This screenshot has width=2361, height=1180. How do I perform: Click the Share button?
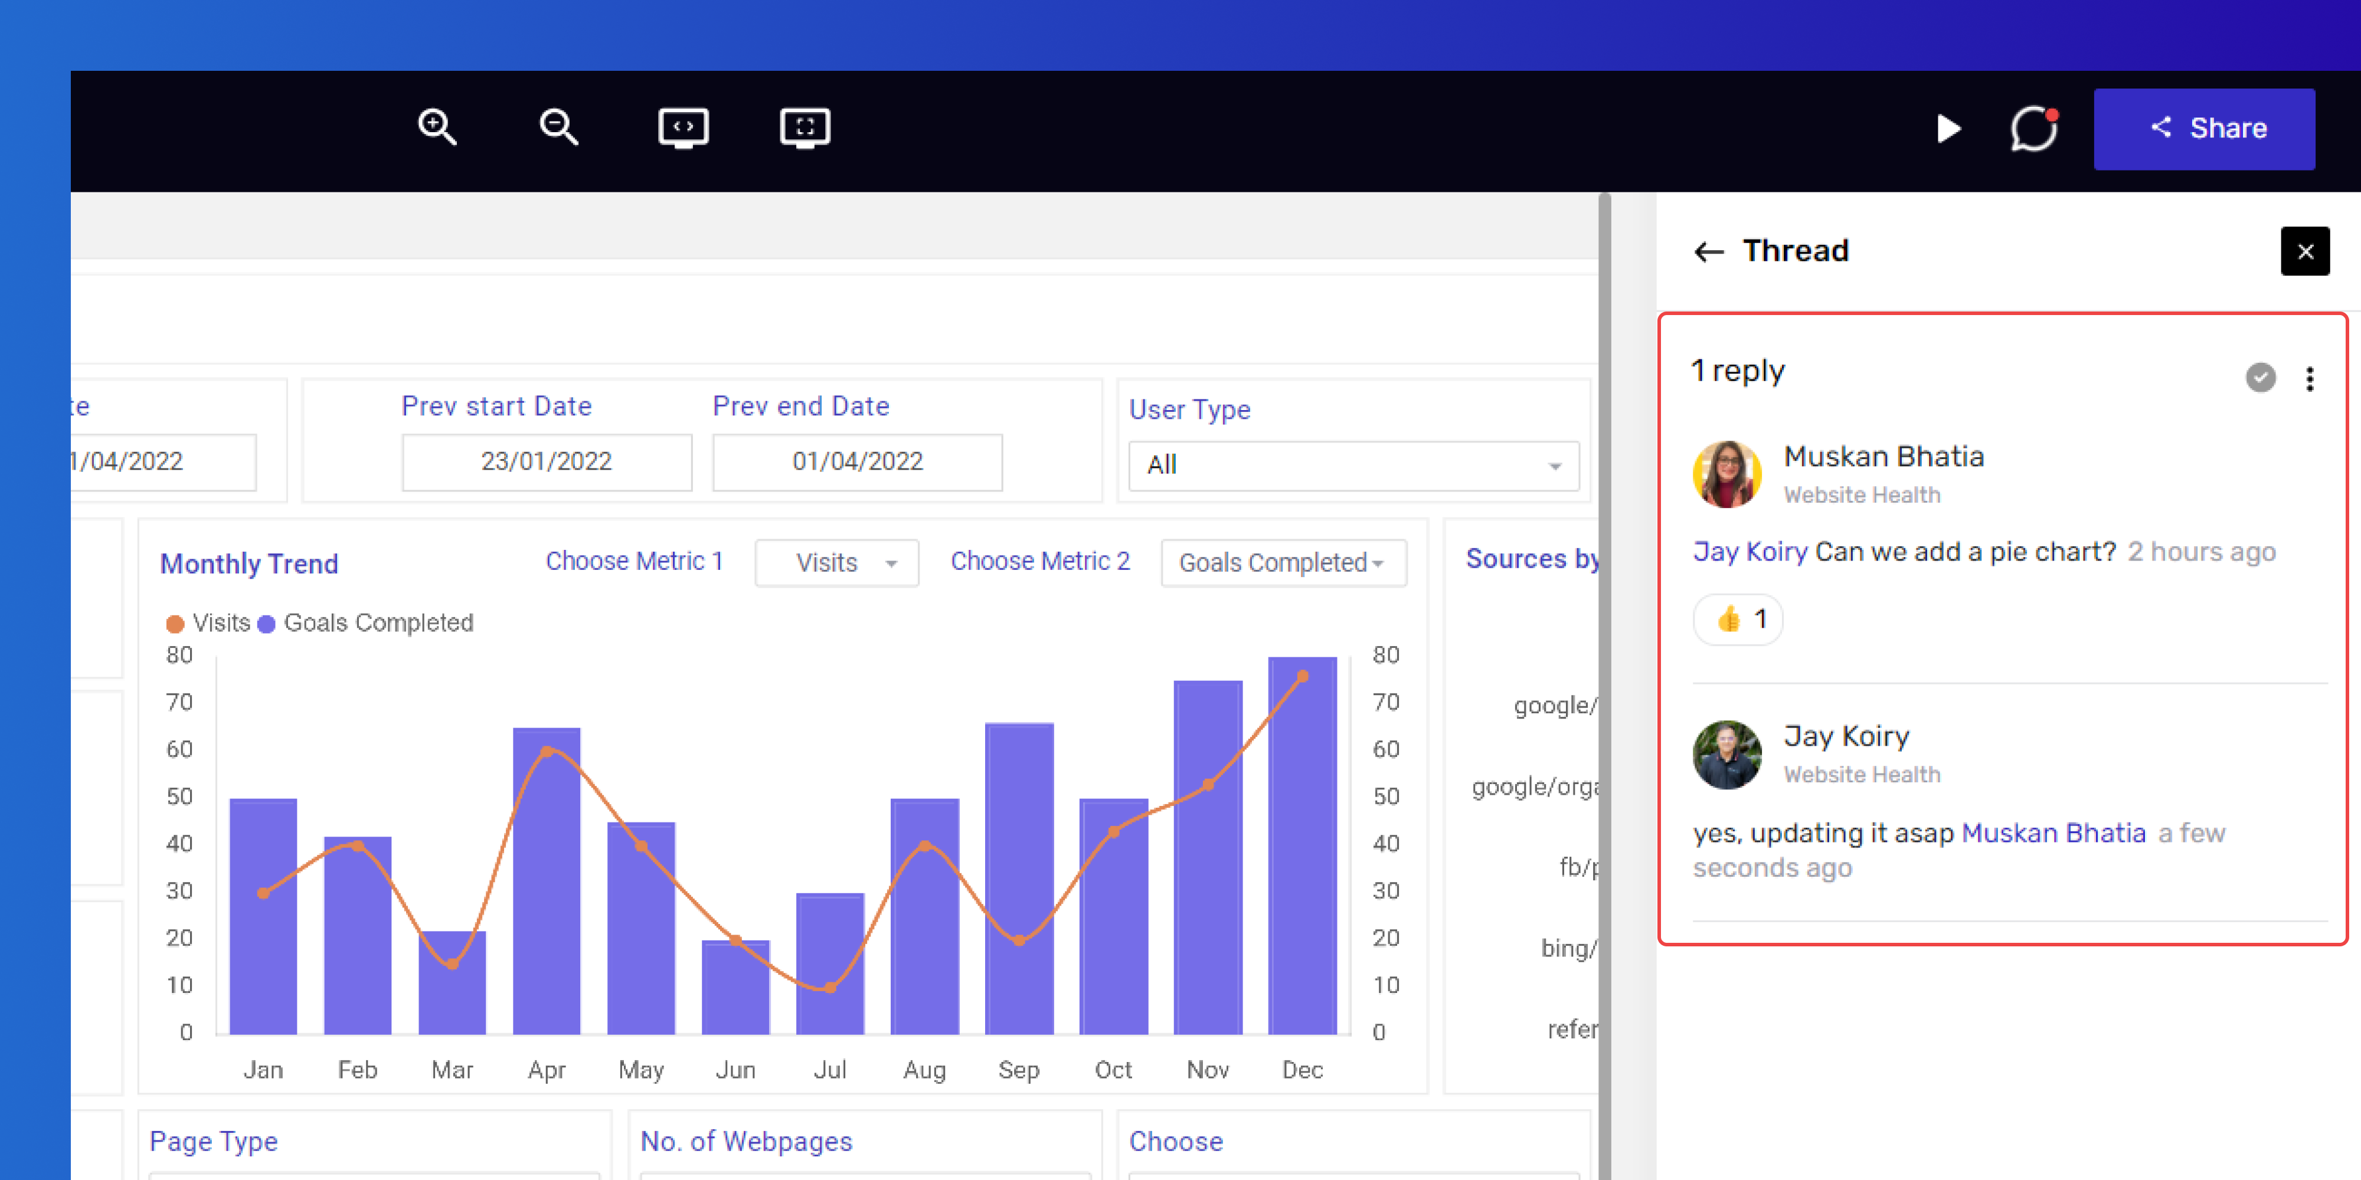click(x=2204, y=128)
